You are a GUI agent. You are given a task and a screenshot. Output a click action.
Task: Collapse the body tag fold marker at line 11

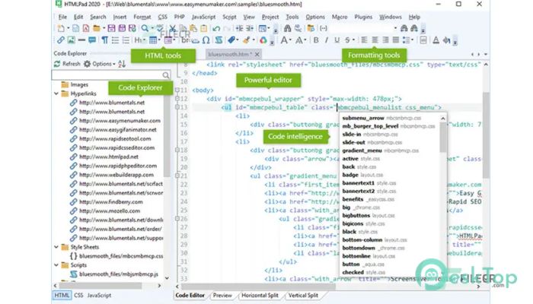click(177, 90)
